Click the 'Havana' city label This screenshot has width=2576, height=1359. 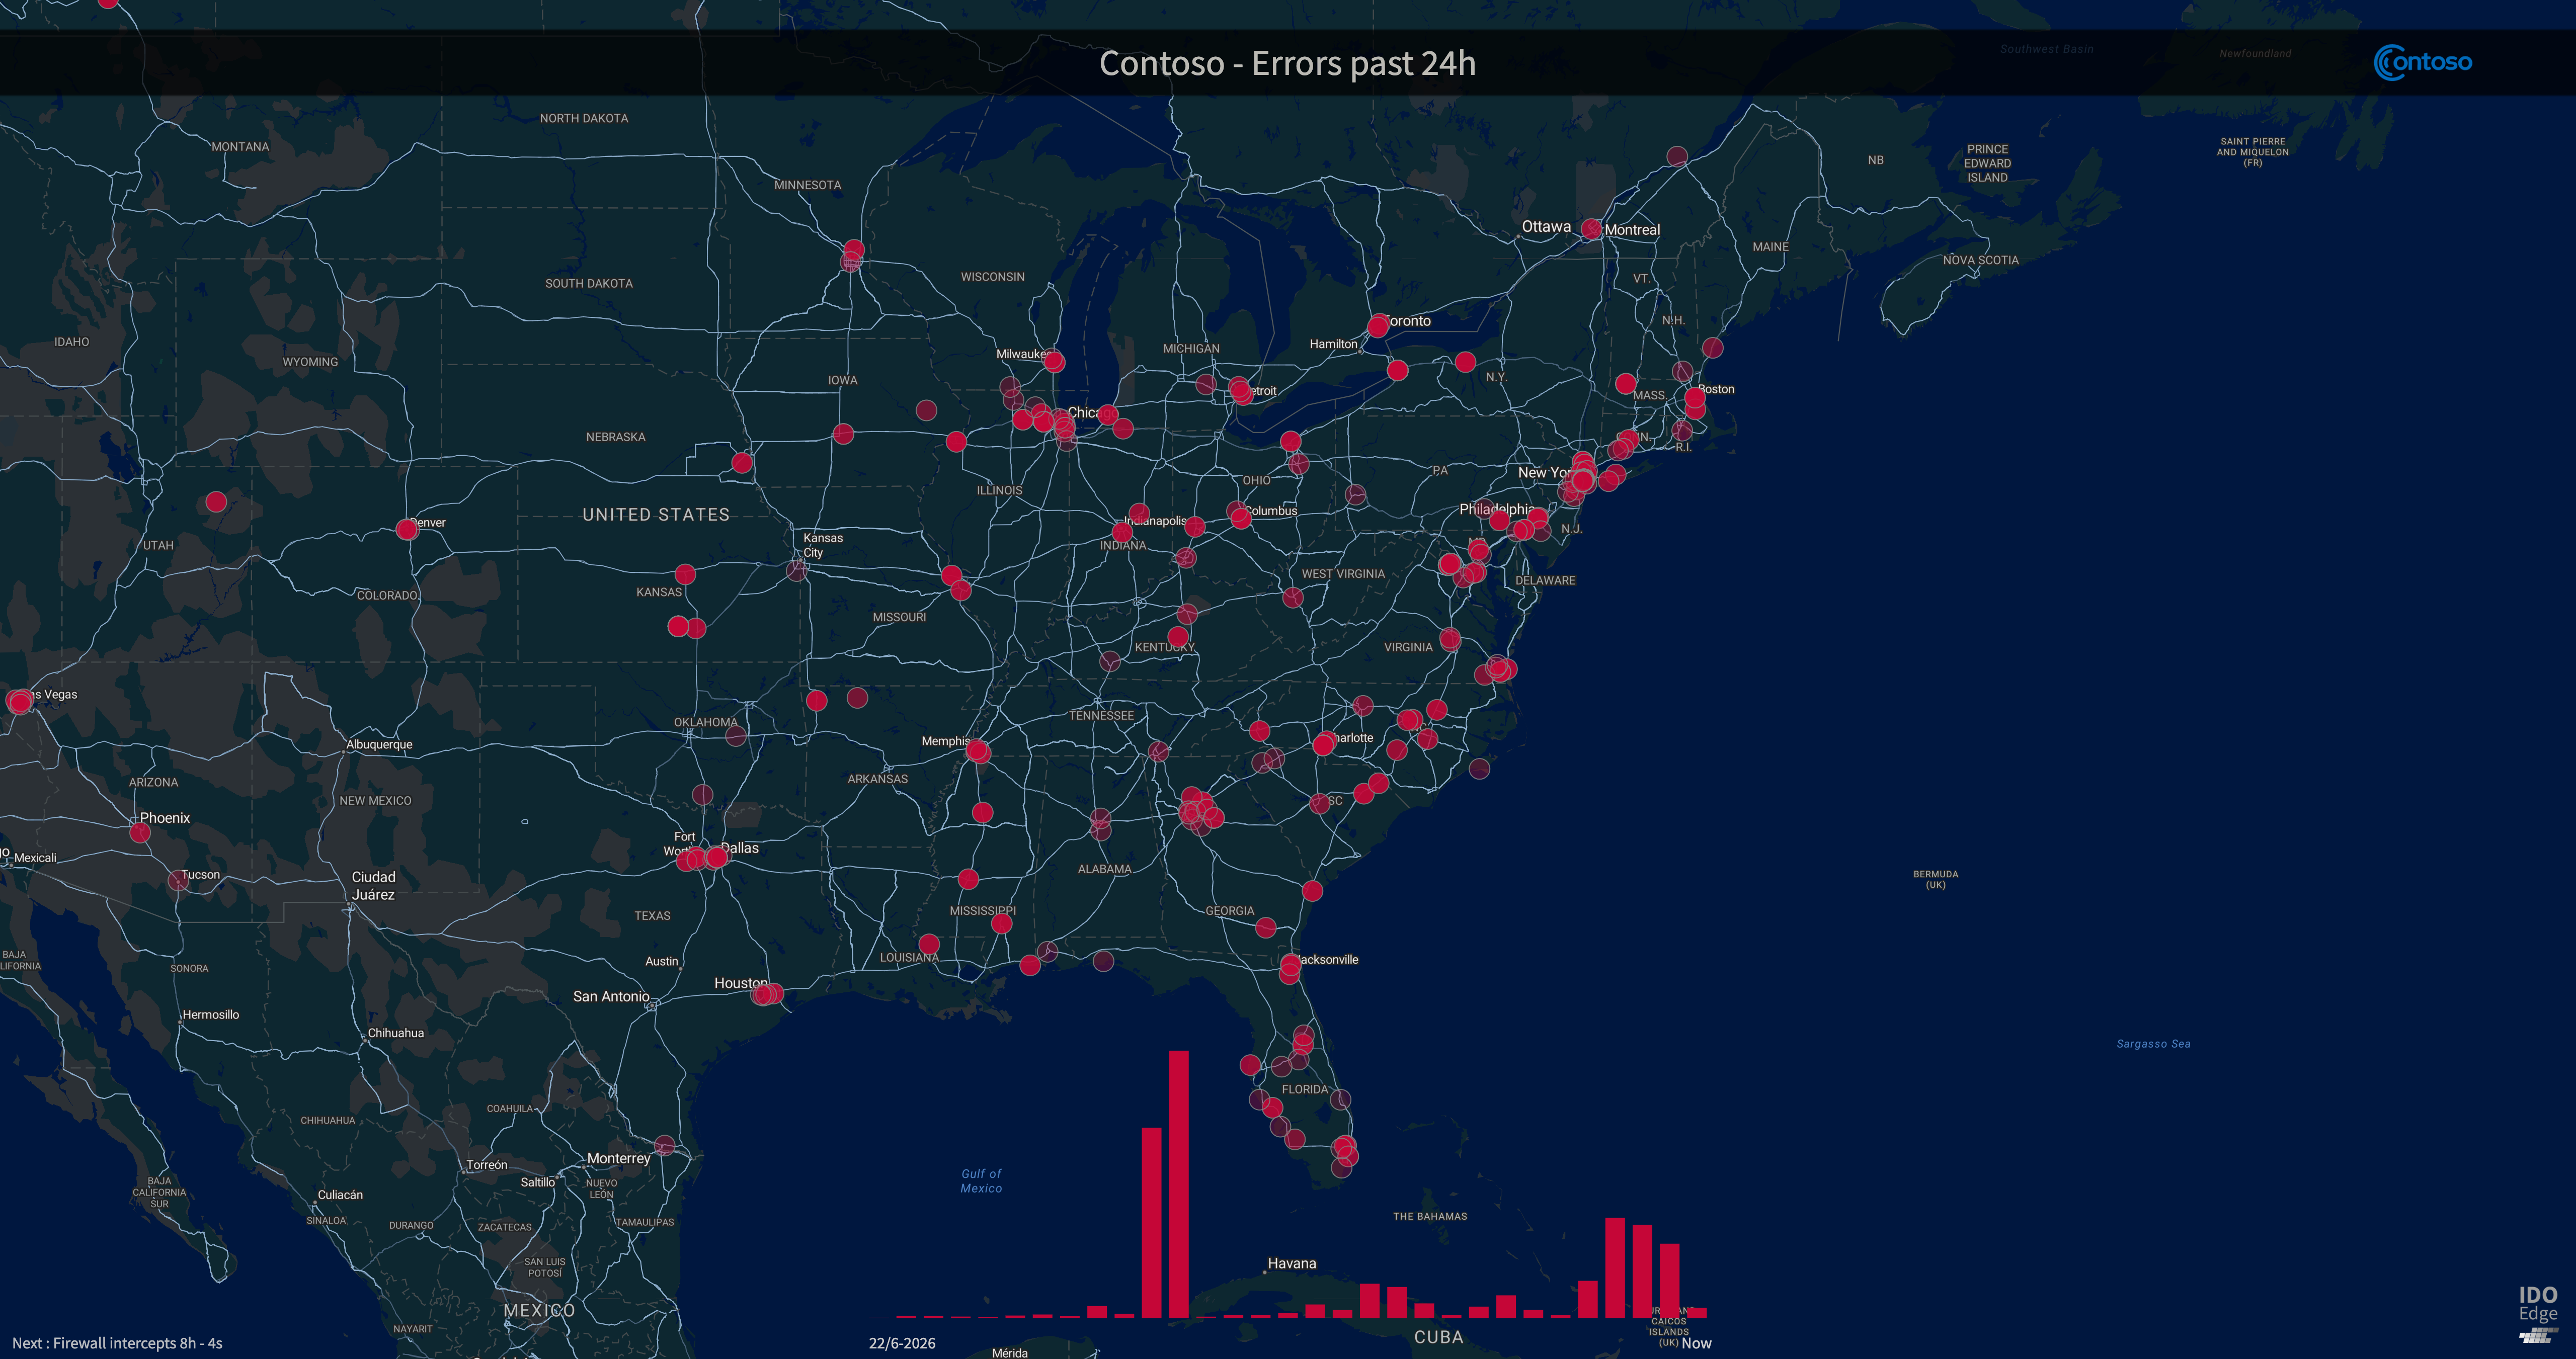tap(1292, 1263)
